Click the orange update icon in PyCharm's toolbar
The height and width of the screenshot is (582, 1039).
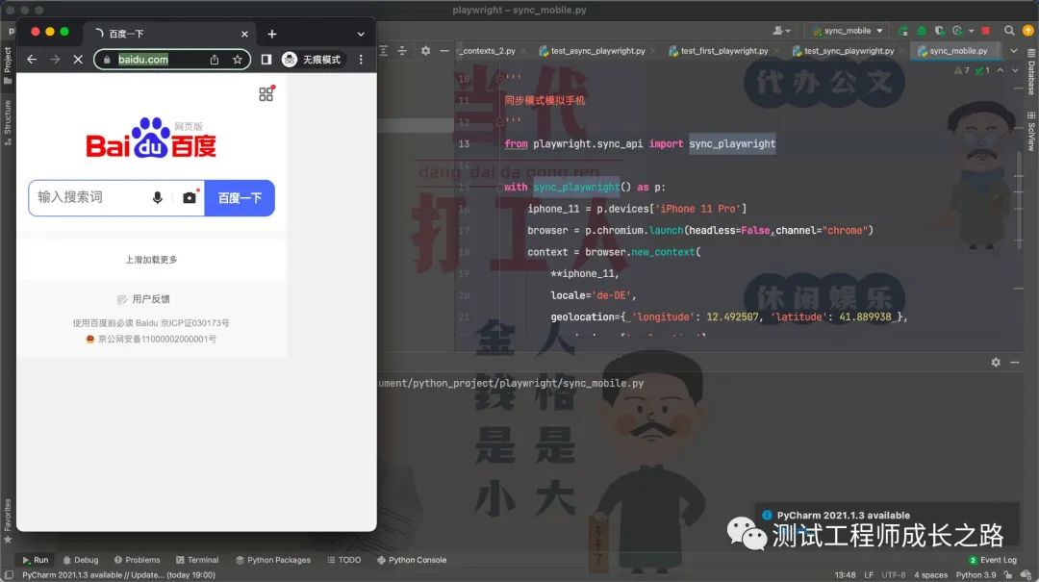pos(1028,31)
